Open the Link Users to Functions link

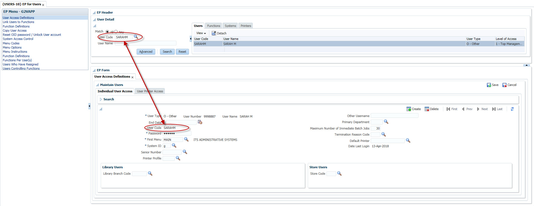tap(18, 22)
